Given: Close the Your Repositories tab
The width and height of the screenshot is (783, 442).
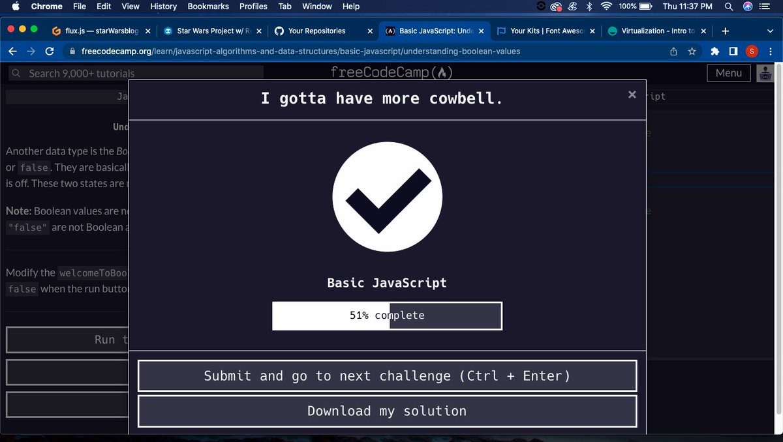Looking at the screenshot, I should [x=370, y=31].
